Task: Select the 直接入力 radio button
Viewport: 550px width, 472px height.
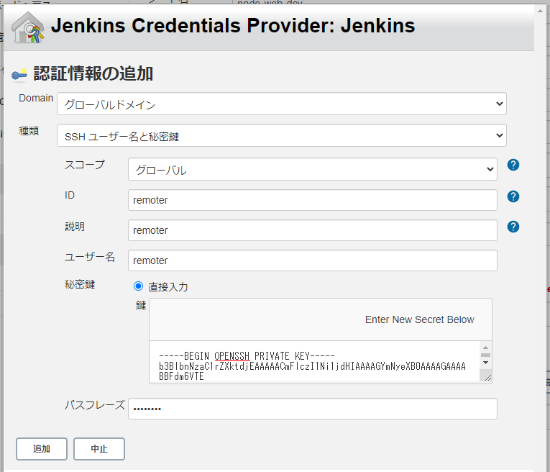Action: click(x=138, y=286)
